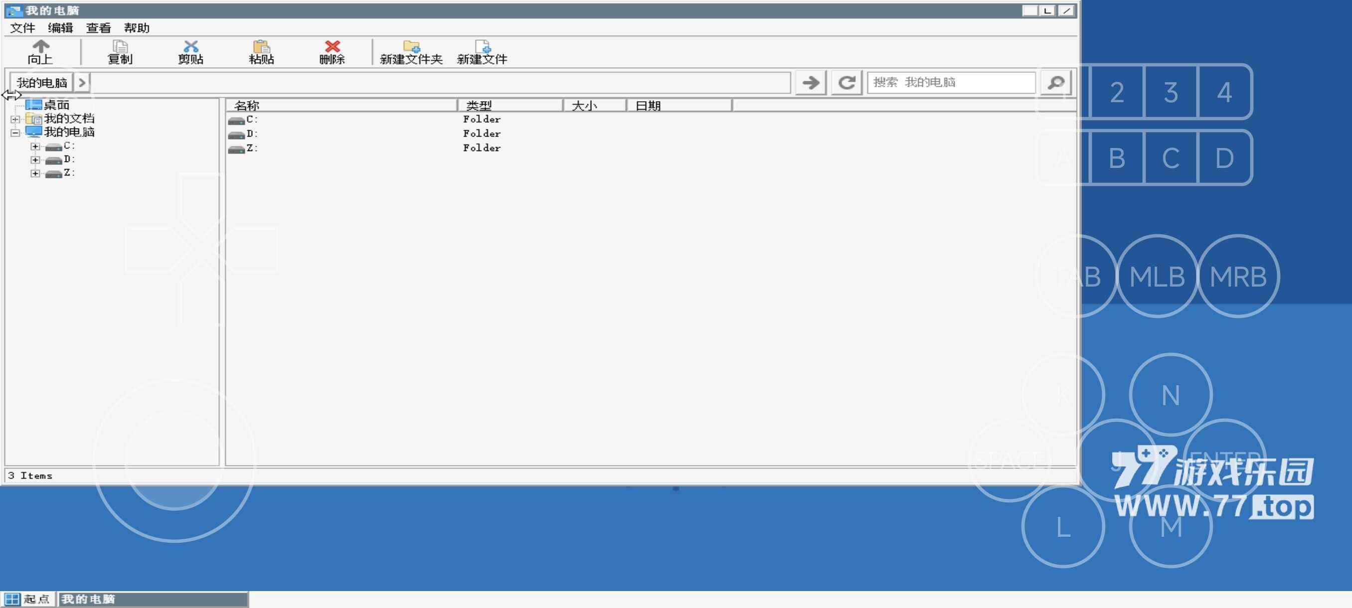Image resolution: width=1352 pixels, height=608 pixels.
Task: Tap the overlay key C
Action: [x=1171, y=158]
